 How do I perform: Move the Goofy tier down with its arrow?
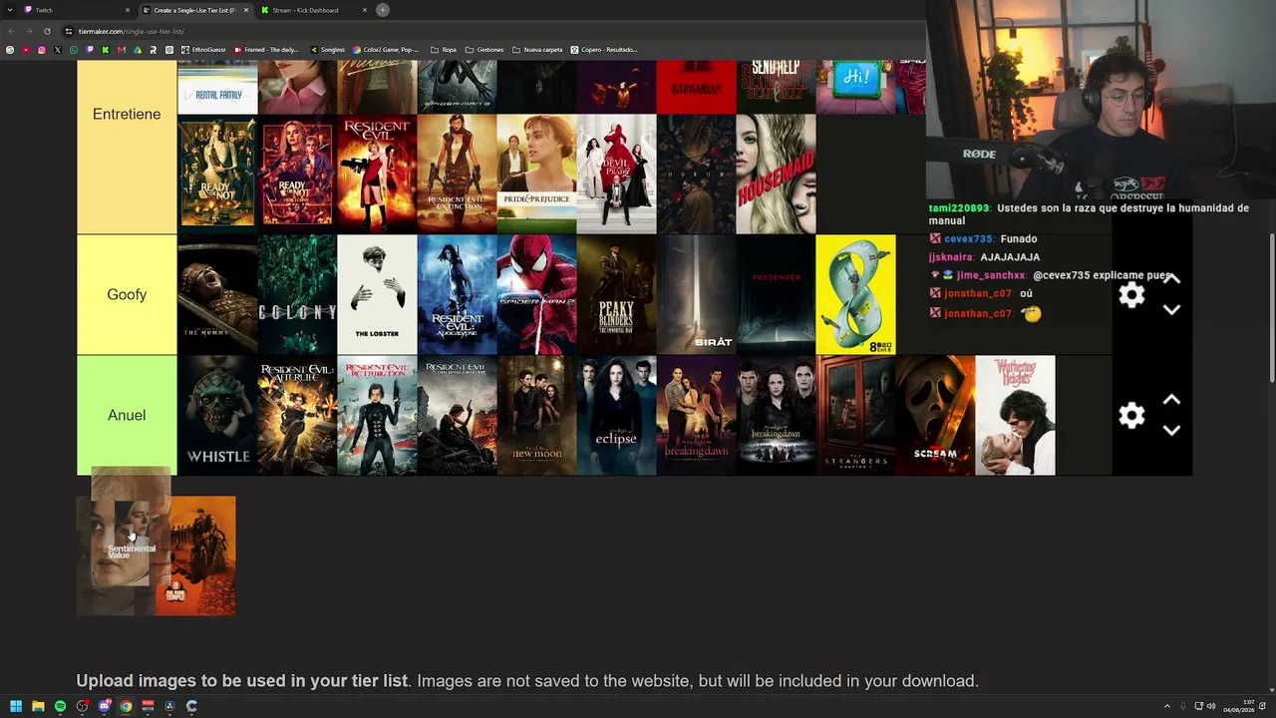1171,309
